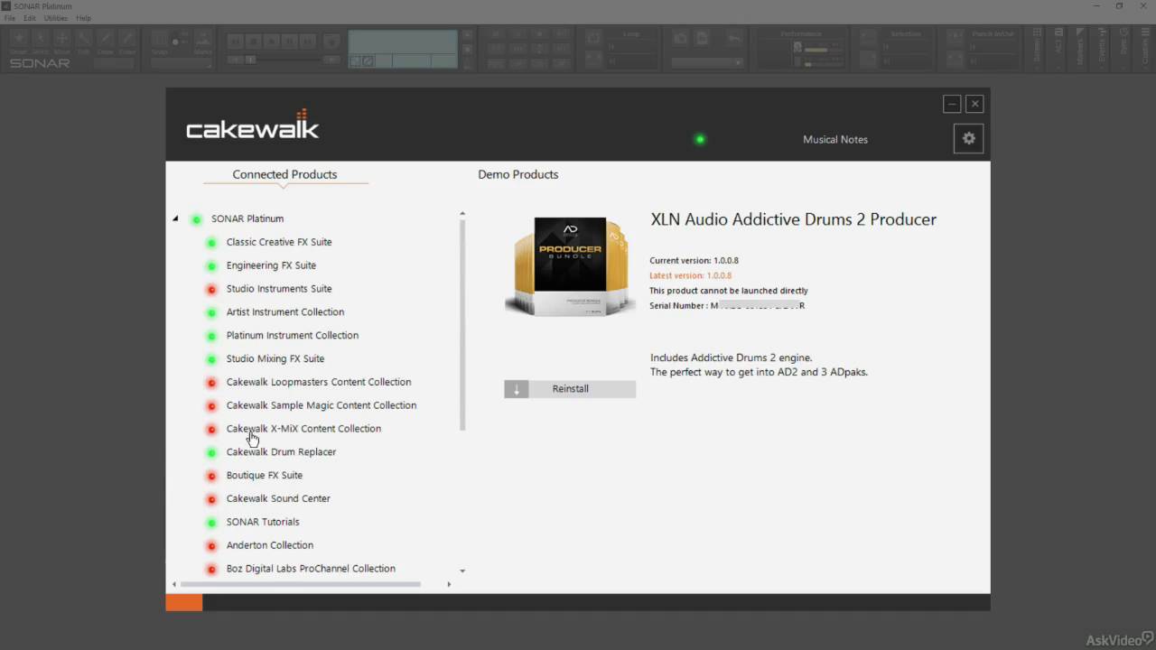
Task: Click the Addictive Drums Producer Bundle box image
Action: (569, 266)
